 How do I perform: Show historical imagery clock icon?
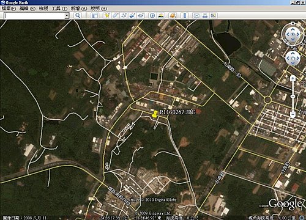152,15
